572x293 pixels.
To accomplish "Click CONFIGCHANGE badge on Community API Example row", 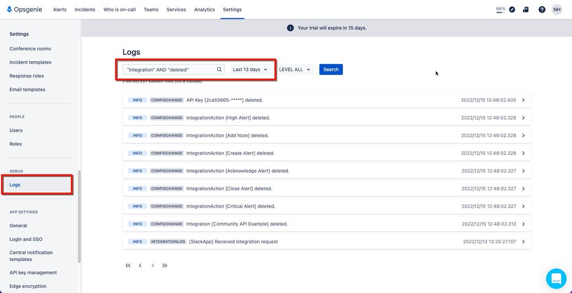I will pos(167,224).
